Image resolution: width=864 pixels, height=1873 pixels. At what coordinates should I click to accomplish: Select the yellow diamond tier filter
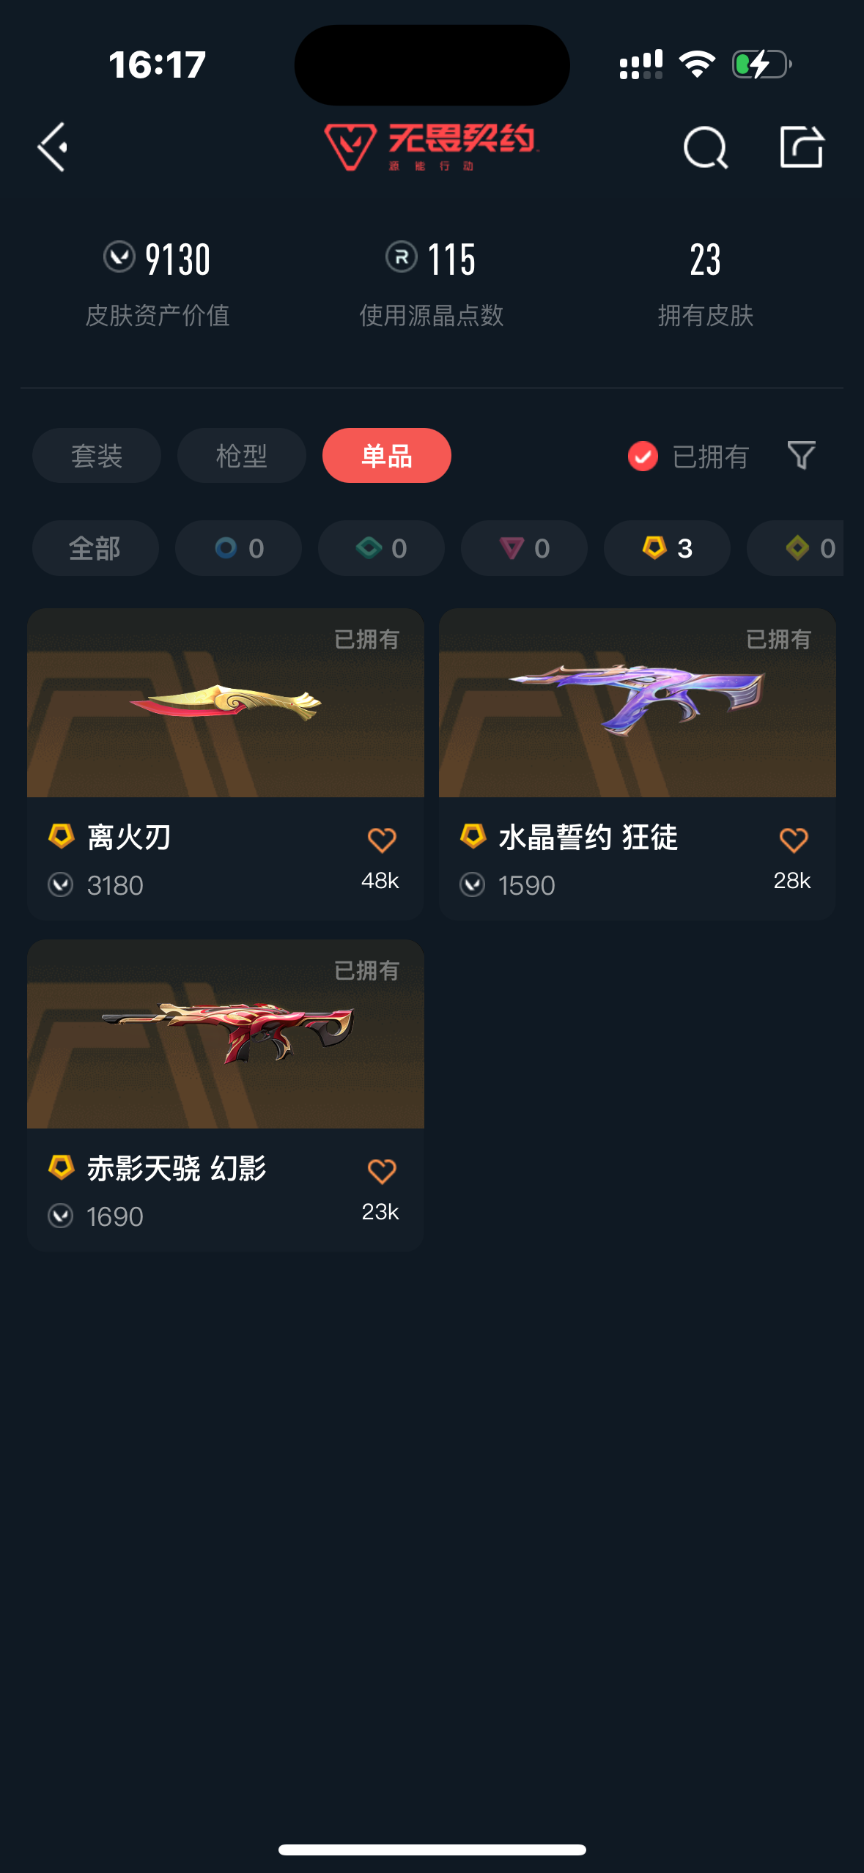coord(796,548)
